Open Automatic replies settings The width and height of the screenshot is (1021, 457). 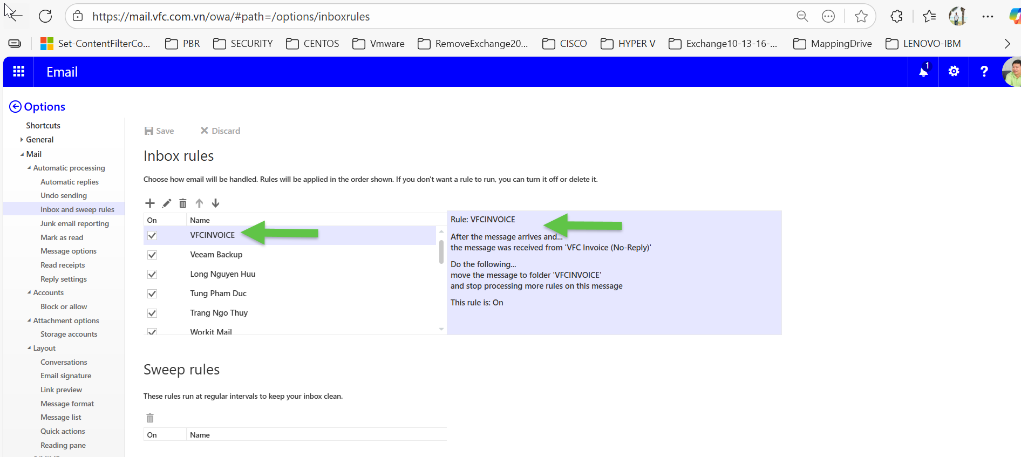click(x=69, y=182)
